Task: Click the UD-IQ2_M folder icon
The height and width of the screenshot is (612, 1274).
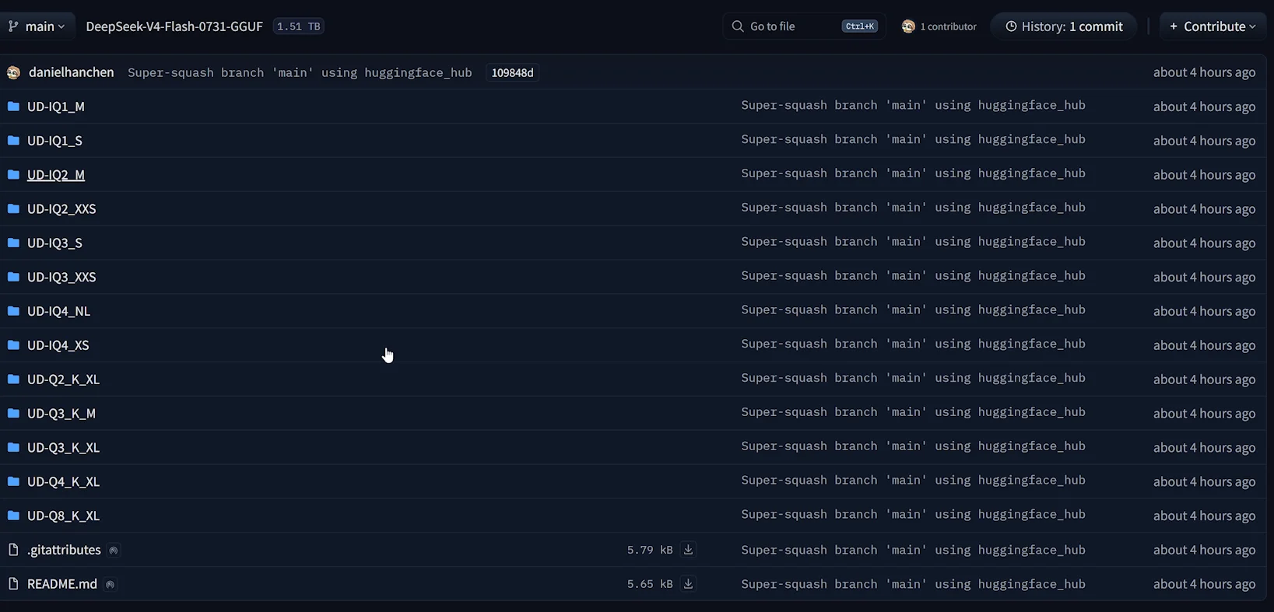Action: [x=13, y=175]
